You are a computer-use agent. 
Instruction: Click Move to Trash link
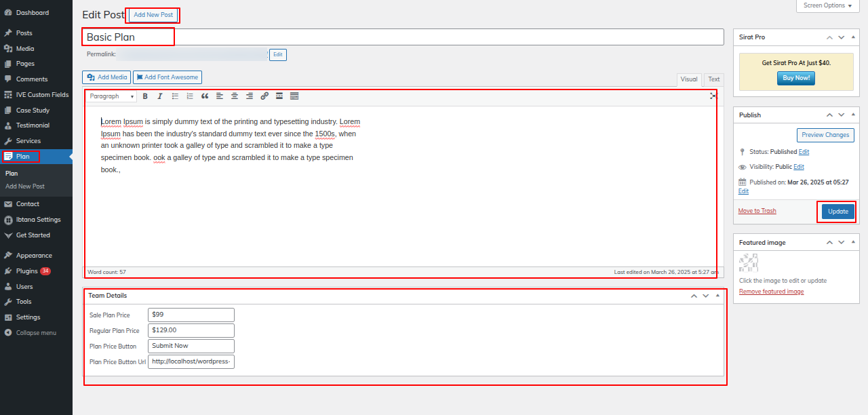click(x=757, y=211)
